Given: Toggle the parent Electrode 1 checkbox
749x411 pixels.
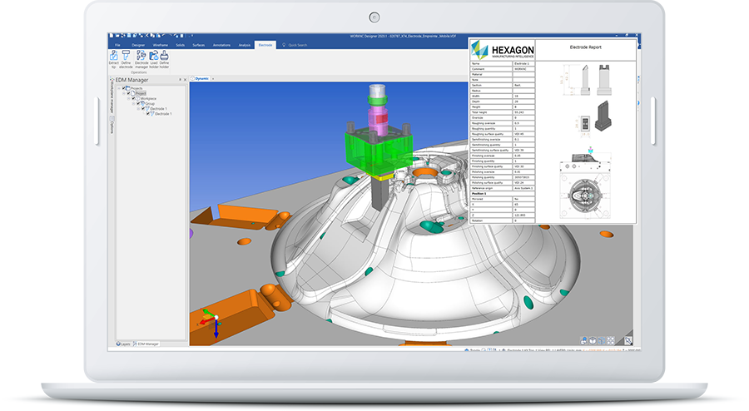Looking at the screenshot, I should coord(143,108).
